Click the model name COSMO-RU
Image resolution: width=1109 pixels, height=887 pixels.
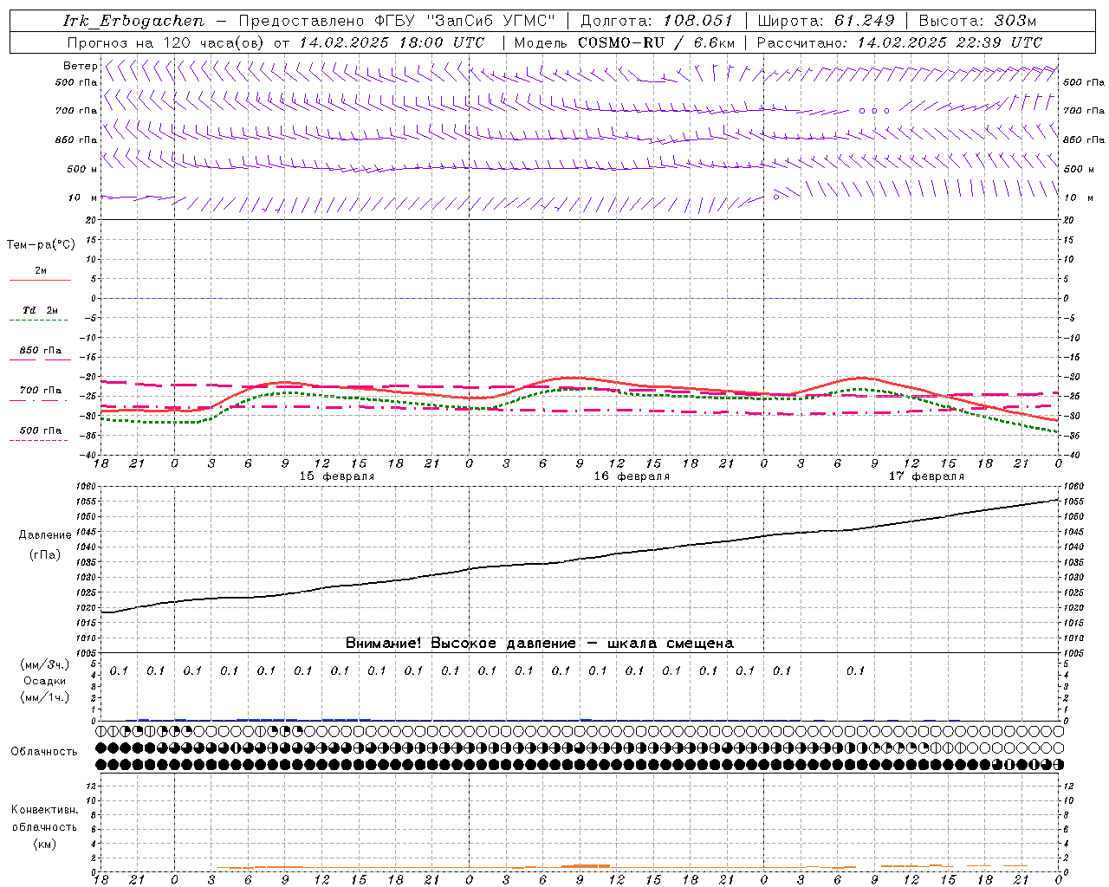click(620, 42)
